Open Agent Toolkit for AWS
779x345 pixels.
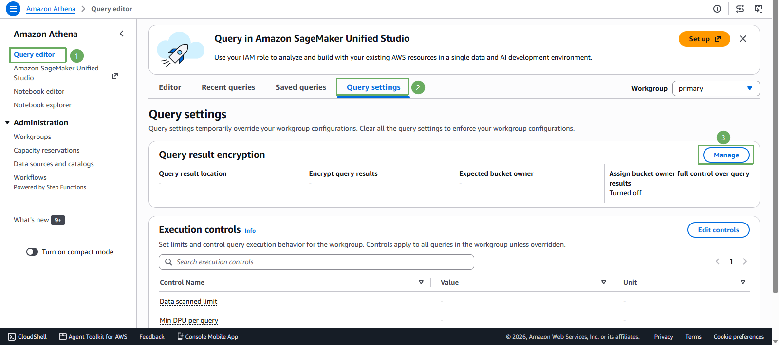coord(93,337)
